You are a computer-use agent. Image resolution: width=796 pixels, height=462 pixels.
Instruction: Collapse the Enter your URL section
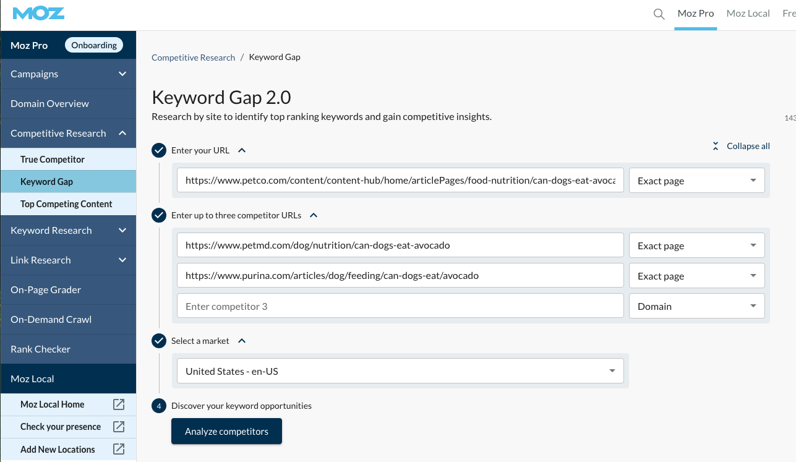[242, 150]
